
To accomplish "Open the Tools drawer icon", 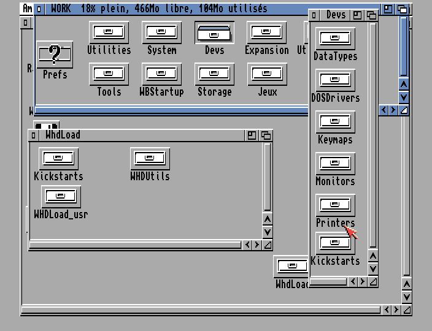I will [109, 74].
